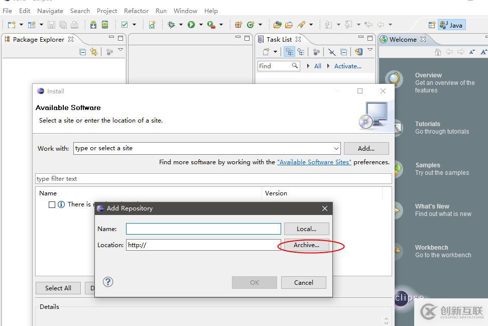The image size is (488, 326).
Task: Click the New wizard toolbar icon
Action: point(12,25)
